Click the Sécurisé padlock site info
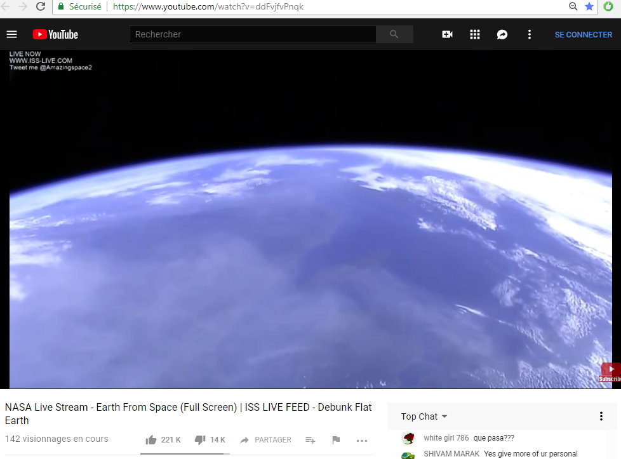This screenshot has height=459, width=621. (79, 6)
